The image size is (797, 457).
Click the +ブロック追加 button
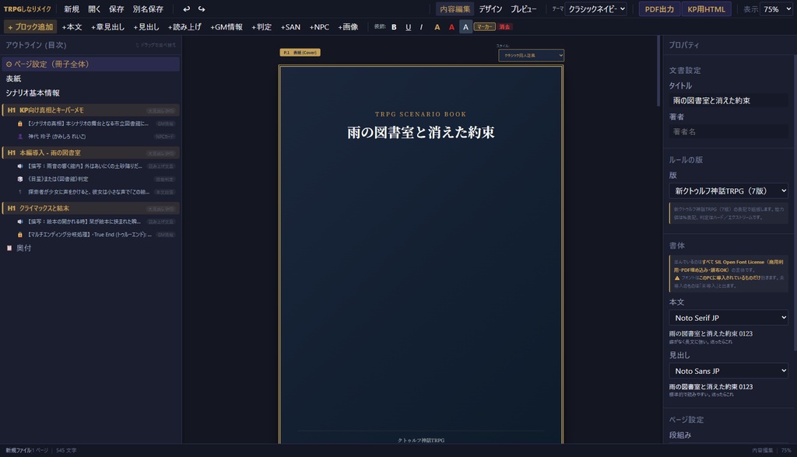(30, 27)
